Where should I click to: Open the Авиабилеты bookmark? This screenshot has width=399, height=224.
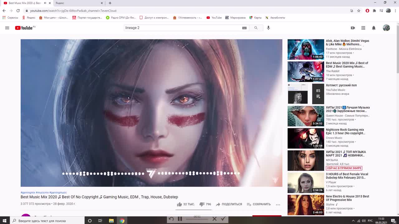click(275, 18)
